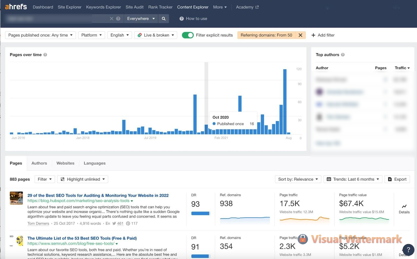
Task: Open the Trends: Last 6 months dropdown
Action: tap(353, 179)
